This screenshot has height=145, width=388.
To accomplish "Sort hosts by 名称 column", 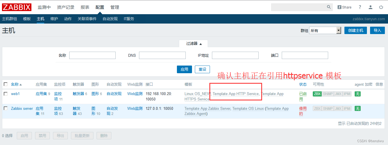I will pyautogui.click(x=16, y=84).
